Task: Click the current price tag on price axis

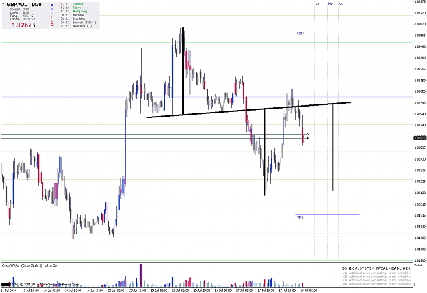Action: pyautogui.click(x=420, y=138)
